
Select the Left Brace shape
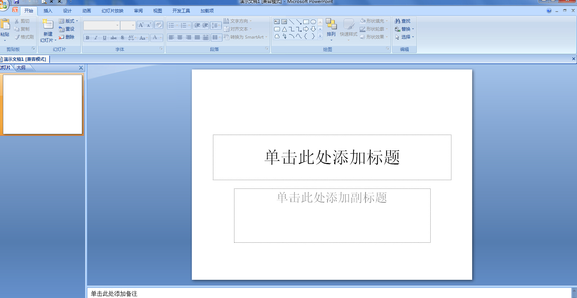[306, 36]
